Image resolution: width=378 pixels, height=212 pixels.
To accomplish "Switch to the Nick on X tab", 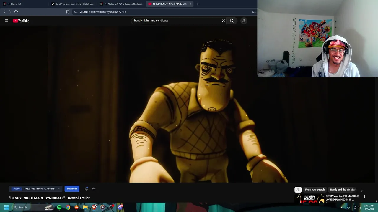I will [x=121, y=4].
